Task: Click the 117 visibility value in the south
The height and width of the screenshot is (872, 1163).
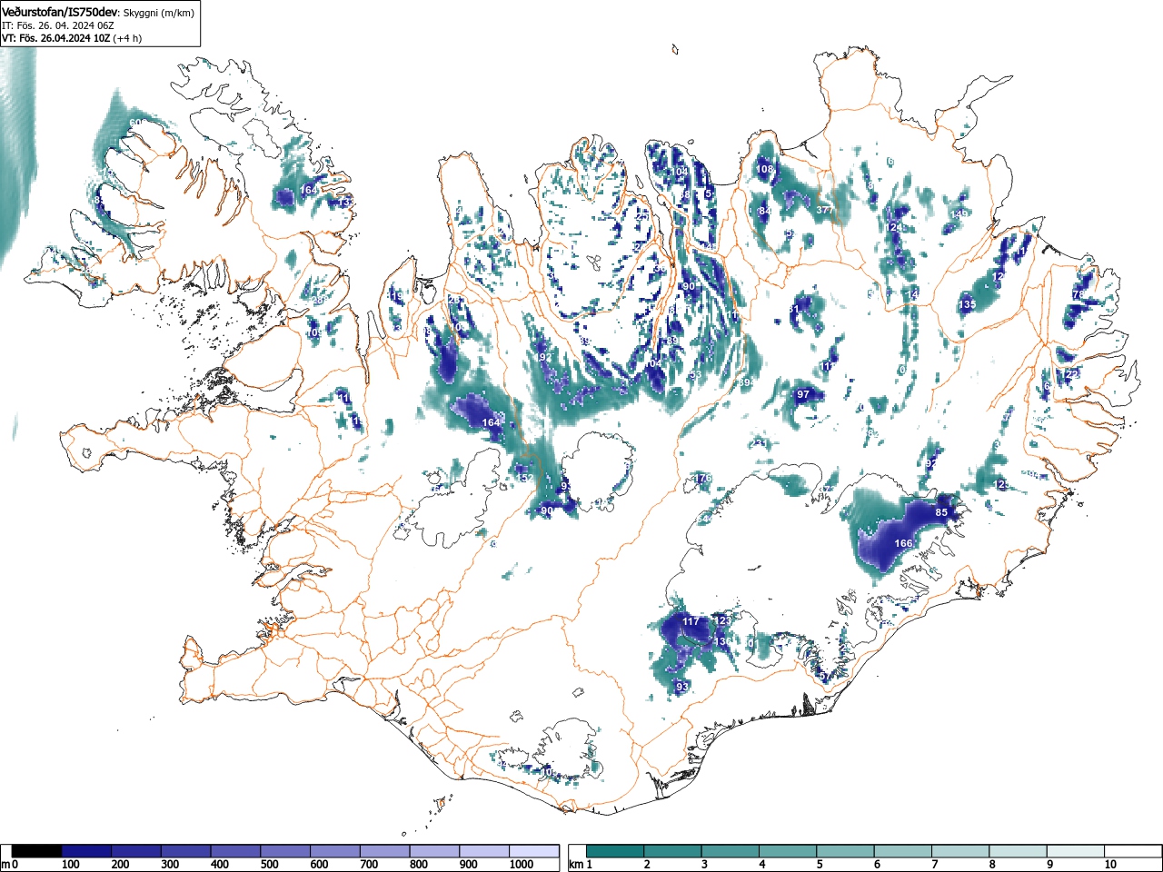Action: pos(691,621)
